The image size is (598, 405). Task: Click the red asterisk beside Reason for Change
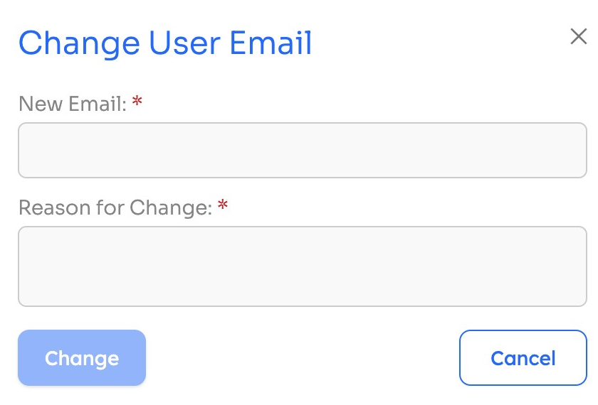click(x=223, y=205)
